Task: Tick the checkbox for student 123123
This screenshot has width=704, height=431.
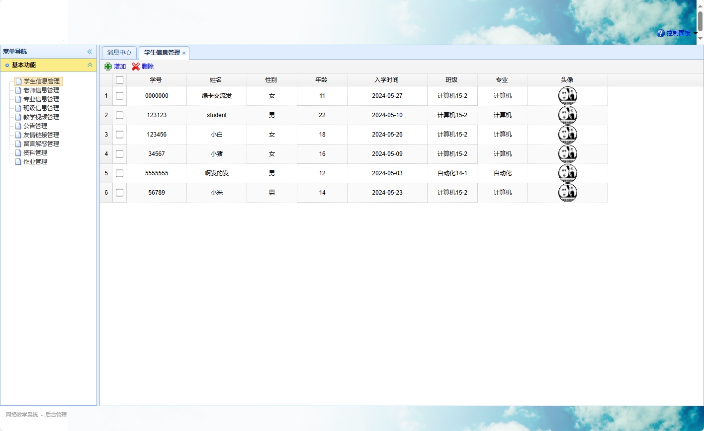Action: pos(119,115)
